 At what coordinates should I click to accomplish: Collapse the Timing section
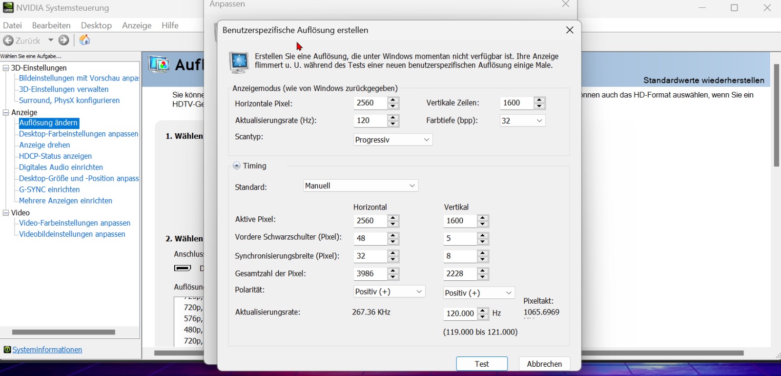(x=237, y=166)
